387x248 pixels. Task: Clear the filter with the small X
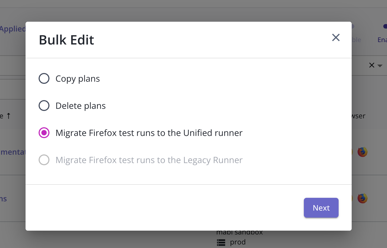pos(372,65)
